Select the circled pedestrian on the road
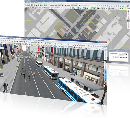 click(43, 79)
